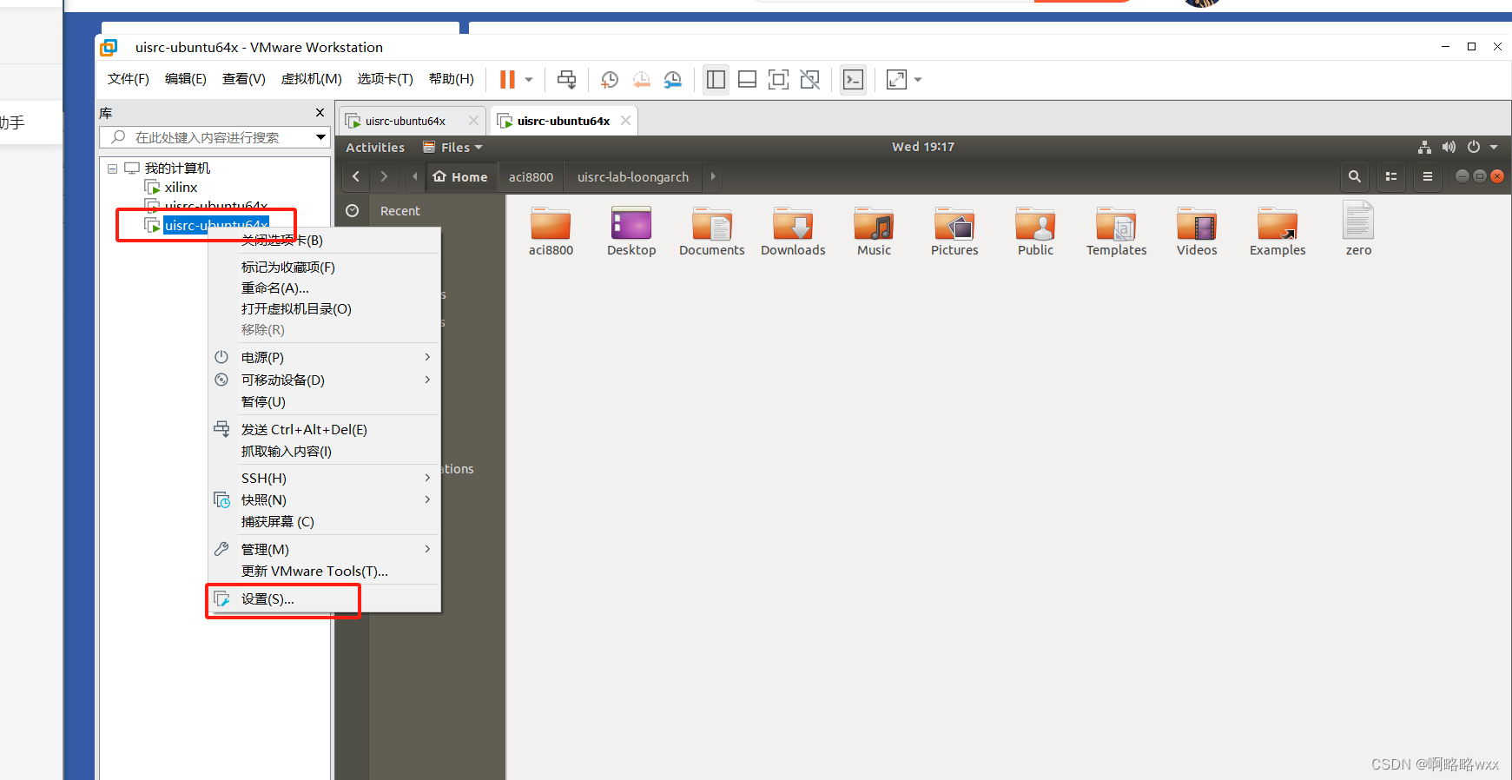
Task: Click the Unity mode toolbar icon
Action: click(x=810, y=80)
